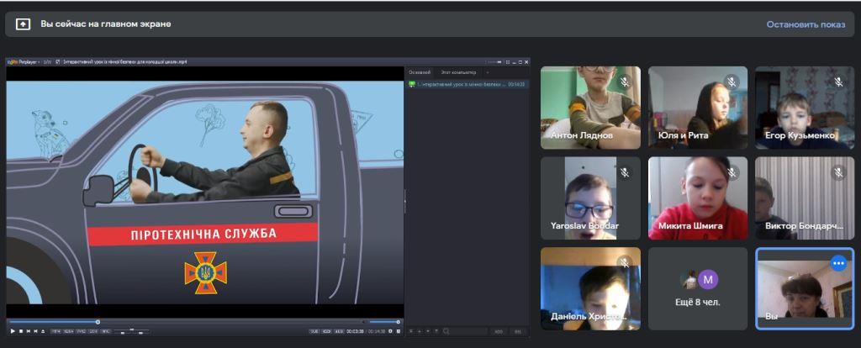Click muted mic icon on Yaroslav Bondar tile
861x348 pixels.
coord(625,173)
